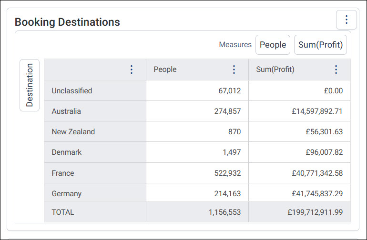367x240 pixels.
Task: Select the TOTAL row label
Action: [63, 212]
